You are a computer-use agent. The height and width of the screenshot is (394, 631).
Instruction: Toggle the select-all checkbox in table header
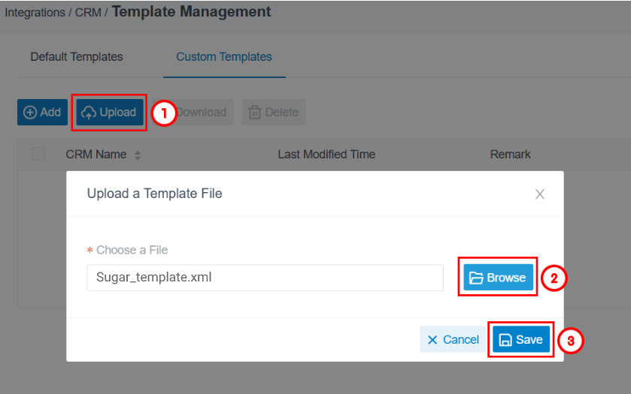38,155
